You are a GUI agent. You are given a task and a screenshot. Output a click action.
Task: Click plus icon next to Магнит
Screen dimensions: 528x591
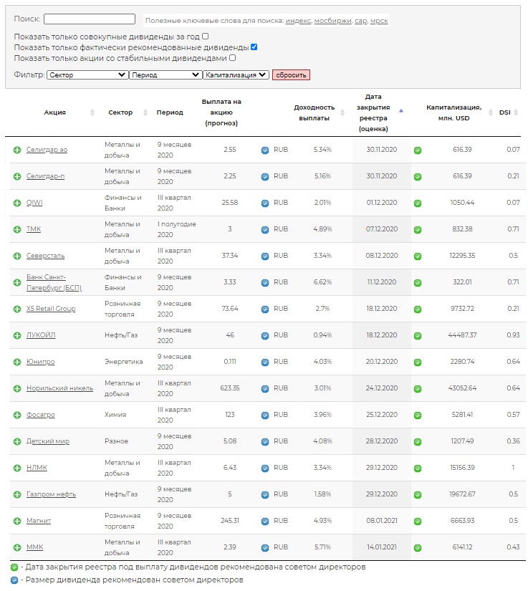(17, 521)
